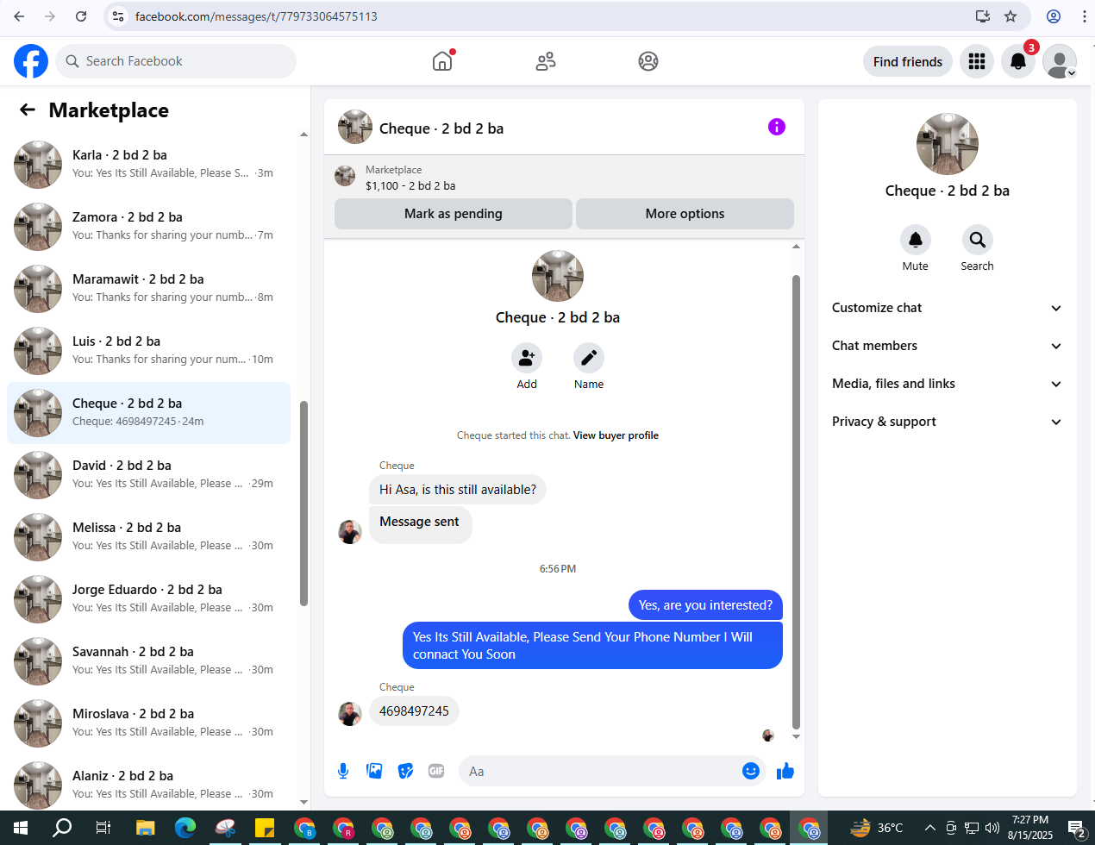Open Windows Start menu
Image resolution: width=1095 pixels, height=845 pixels.
21,829
